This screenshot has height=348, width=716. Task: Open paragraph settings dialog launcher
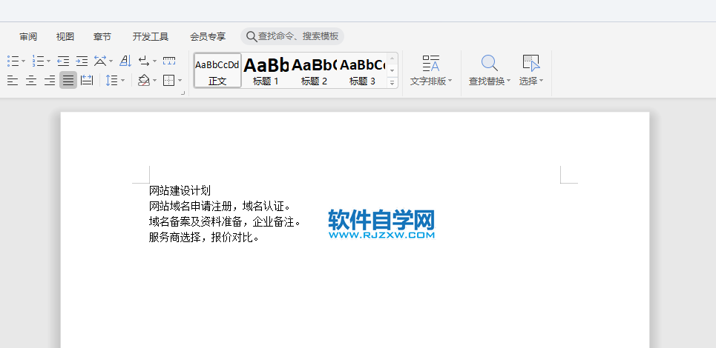[183, 93]
